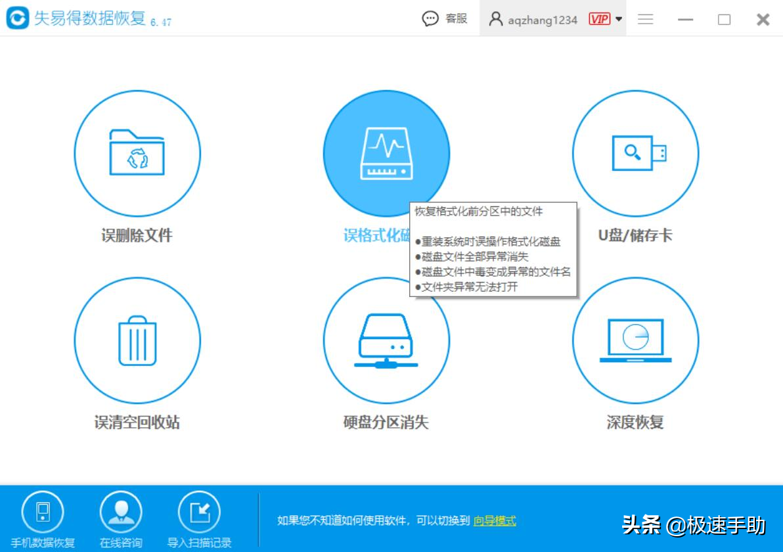
Task: Start 深度恢复 deep recovery mode
Action: (635, 340)
